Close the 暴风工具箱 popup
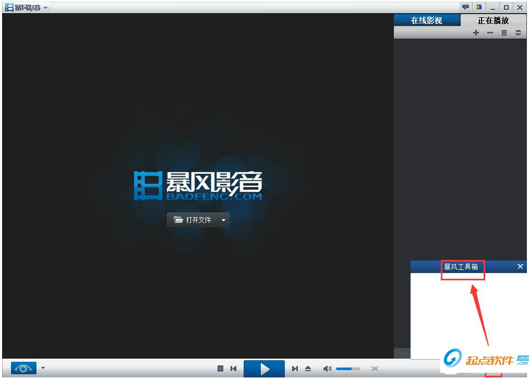Viewport: 529px width, 379px height. 520,267
